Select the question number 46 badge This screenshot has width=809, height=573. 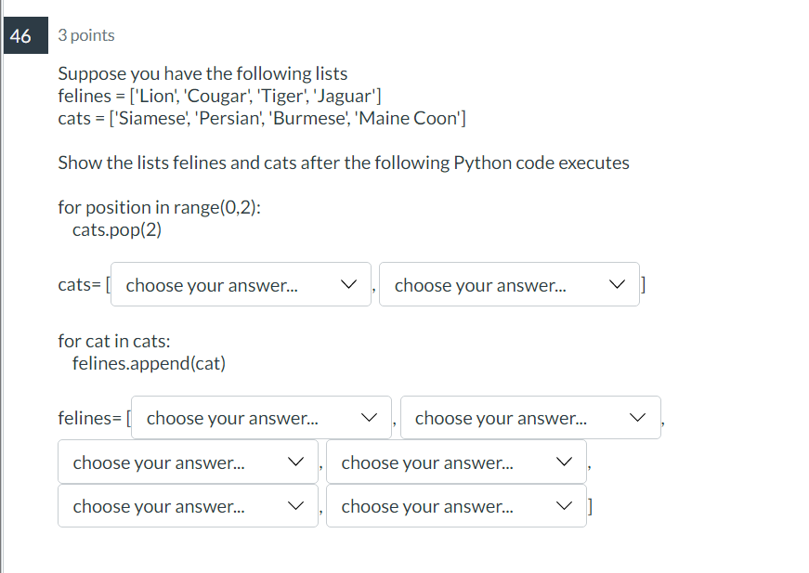pyautogui.click(x=25, y=35)
